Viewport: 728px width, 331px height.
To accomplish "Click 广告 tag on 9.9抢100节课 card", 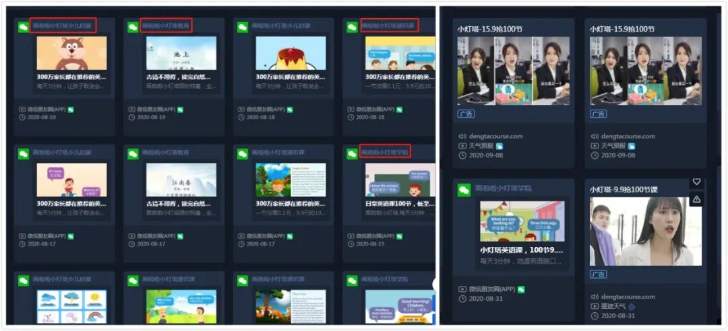I will [x=599, y=274].
